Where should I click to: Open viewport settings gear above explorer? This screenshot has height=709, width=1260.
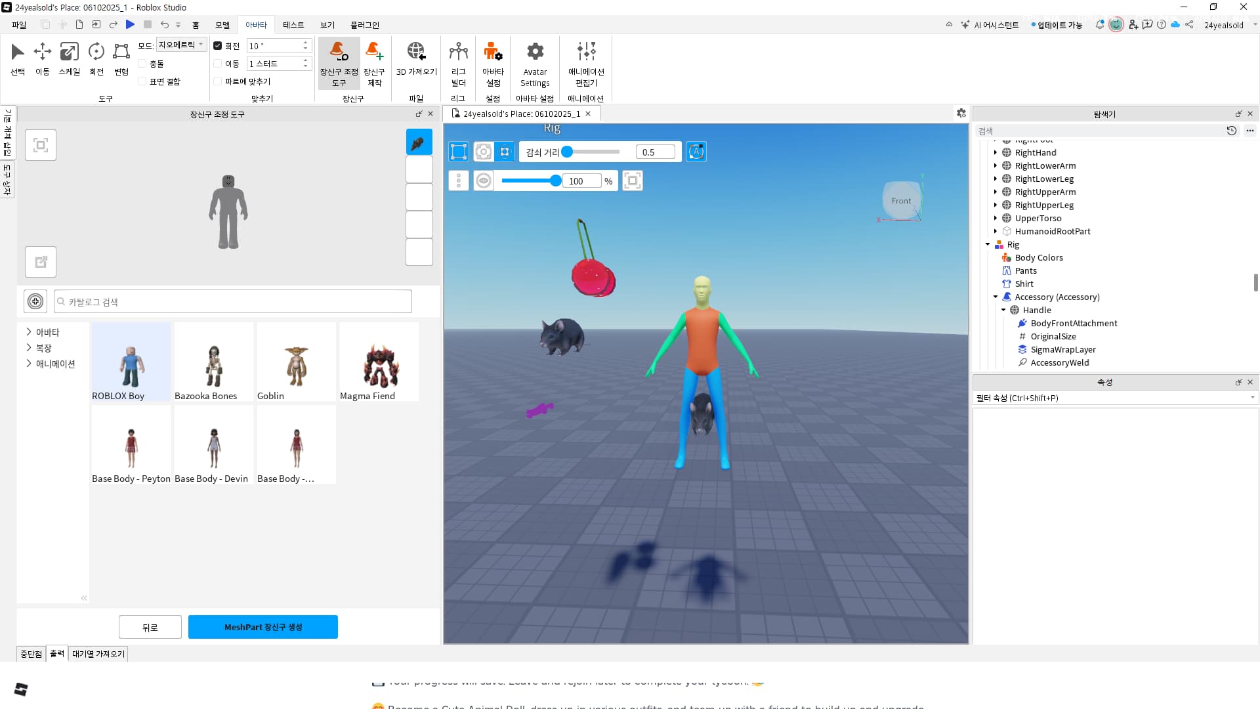tap(961, 113)
